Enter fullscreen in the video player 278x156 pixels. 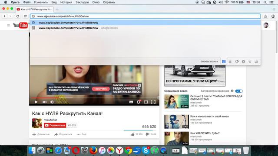[x=153, y=102]
